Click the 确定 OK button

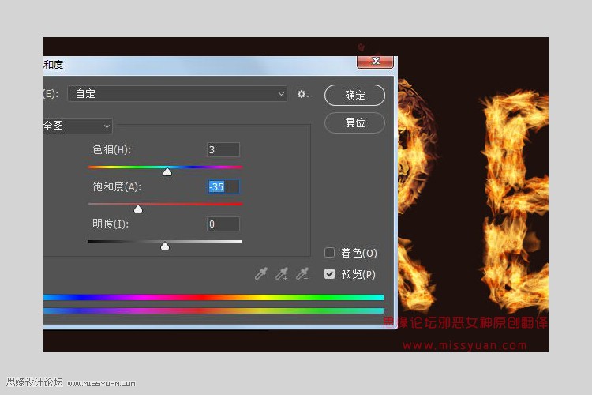coord(354,95)
